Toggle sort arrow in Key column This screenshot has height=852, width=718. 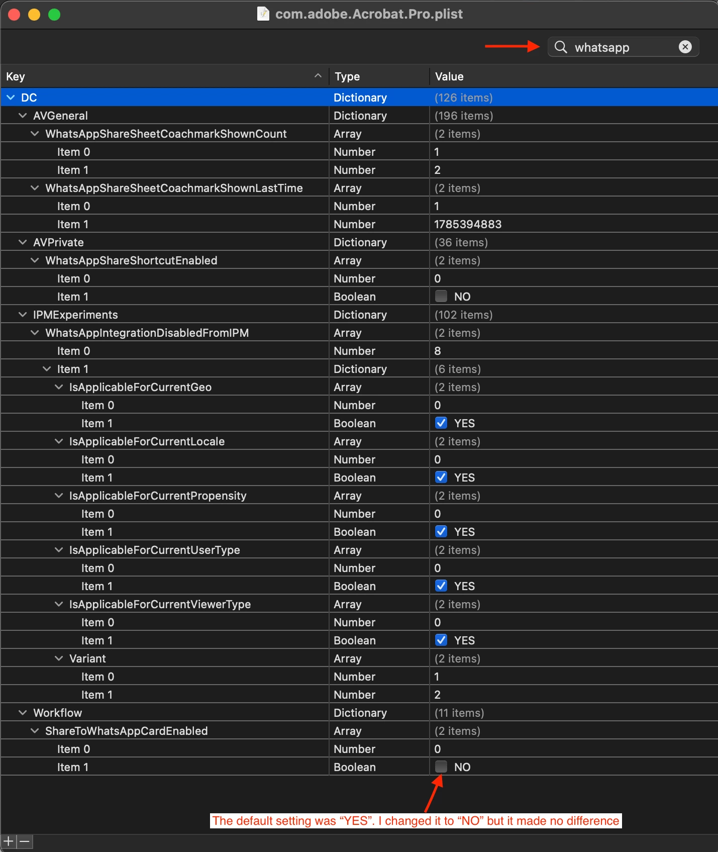(318, 76)
